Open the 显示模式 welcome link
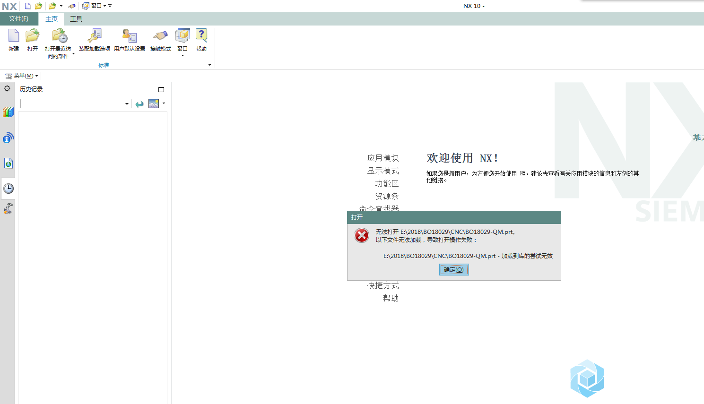Screen dimensions: 704x404 click(x=383, y=171)
